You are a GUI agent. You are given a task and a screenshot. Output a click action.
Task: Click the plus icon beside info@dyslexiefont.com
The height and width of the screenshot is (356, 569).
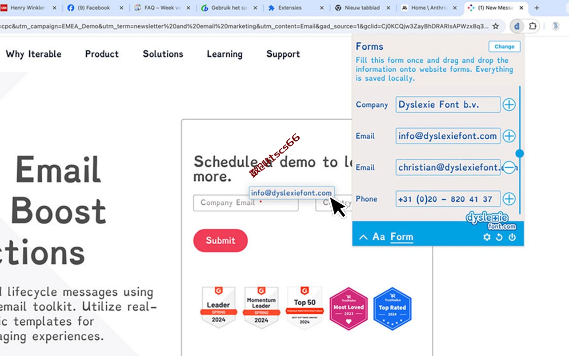pyautogui.click(x=509, y=136)
